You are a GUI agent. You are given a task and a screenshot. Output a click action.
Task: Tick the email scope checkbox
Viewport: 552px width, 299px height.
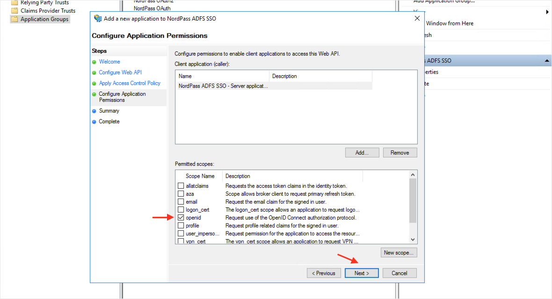pyautogui.click(x=181, y=201)
